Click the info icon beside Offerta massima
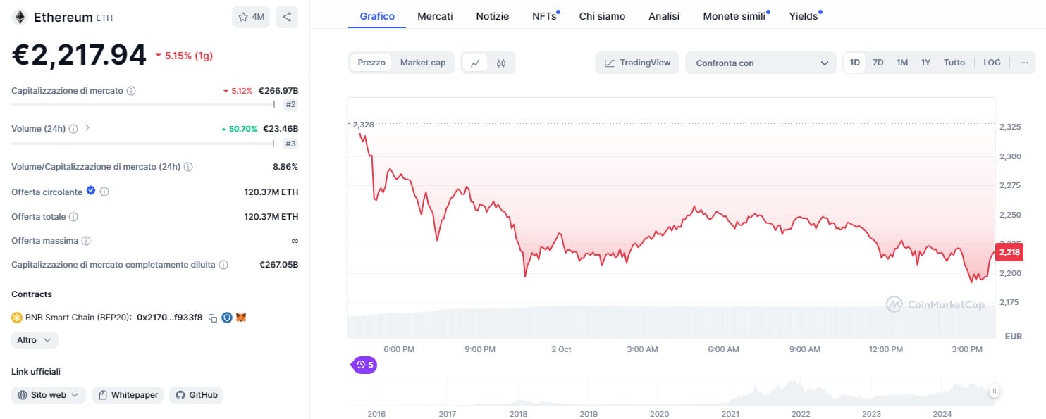The height and width of the screenshot is (419, 1046). click(86, 241)
